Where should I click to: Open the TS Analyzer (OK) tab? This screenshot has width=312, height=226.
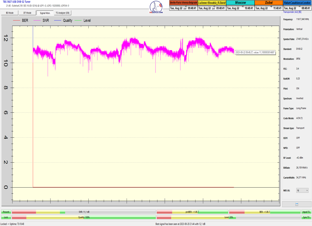click(x=62, y=13)
